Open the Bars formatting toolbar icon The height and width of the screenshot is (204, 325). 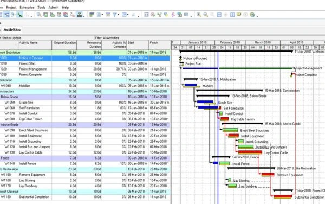(92, 15)
